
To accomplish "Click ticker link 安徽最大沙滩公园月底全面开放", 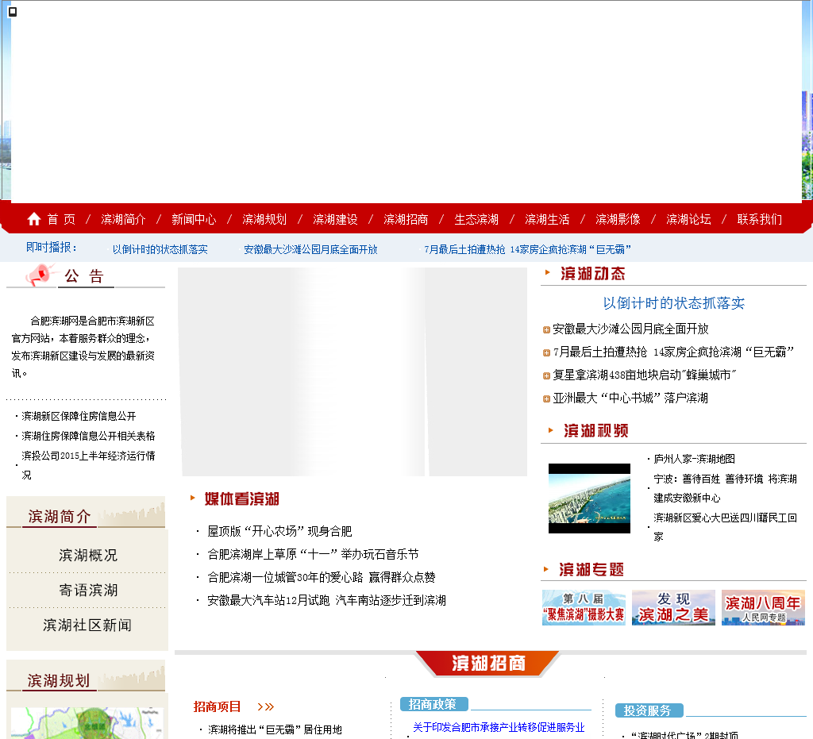I will 310,249.
